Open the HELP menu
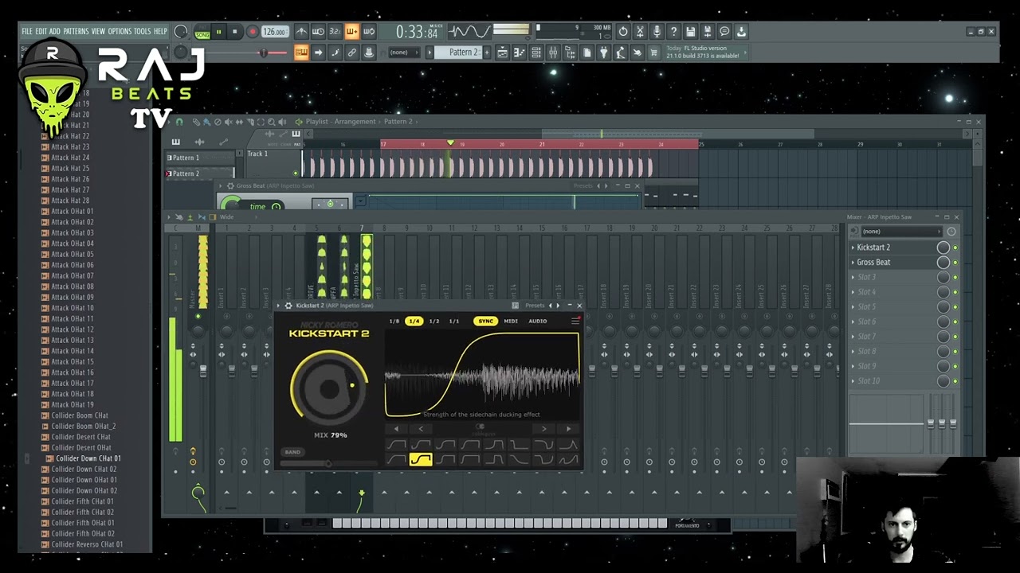 point(160,31)
